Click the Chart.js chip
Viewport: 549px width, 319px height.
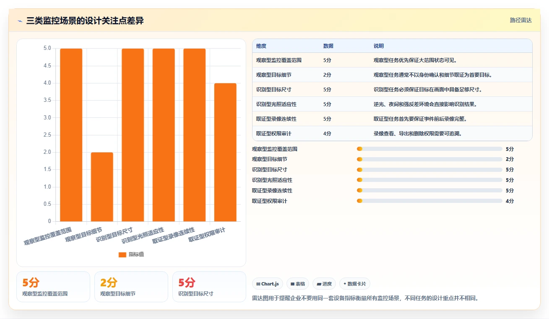(x=268, y=284)
